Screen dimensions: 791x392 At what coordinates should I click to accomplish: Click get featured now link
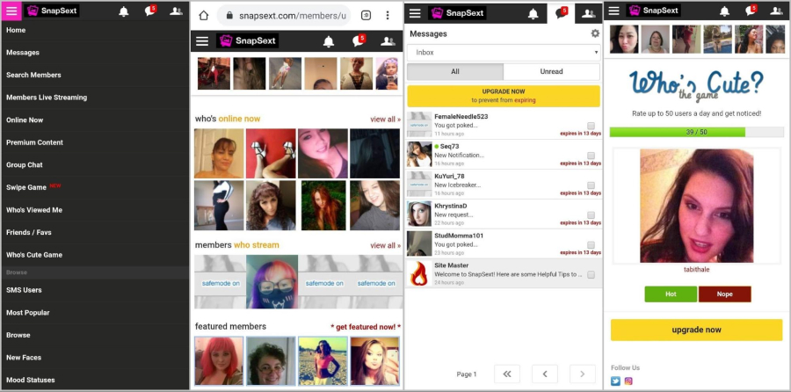(366, 327)
